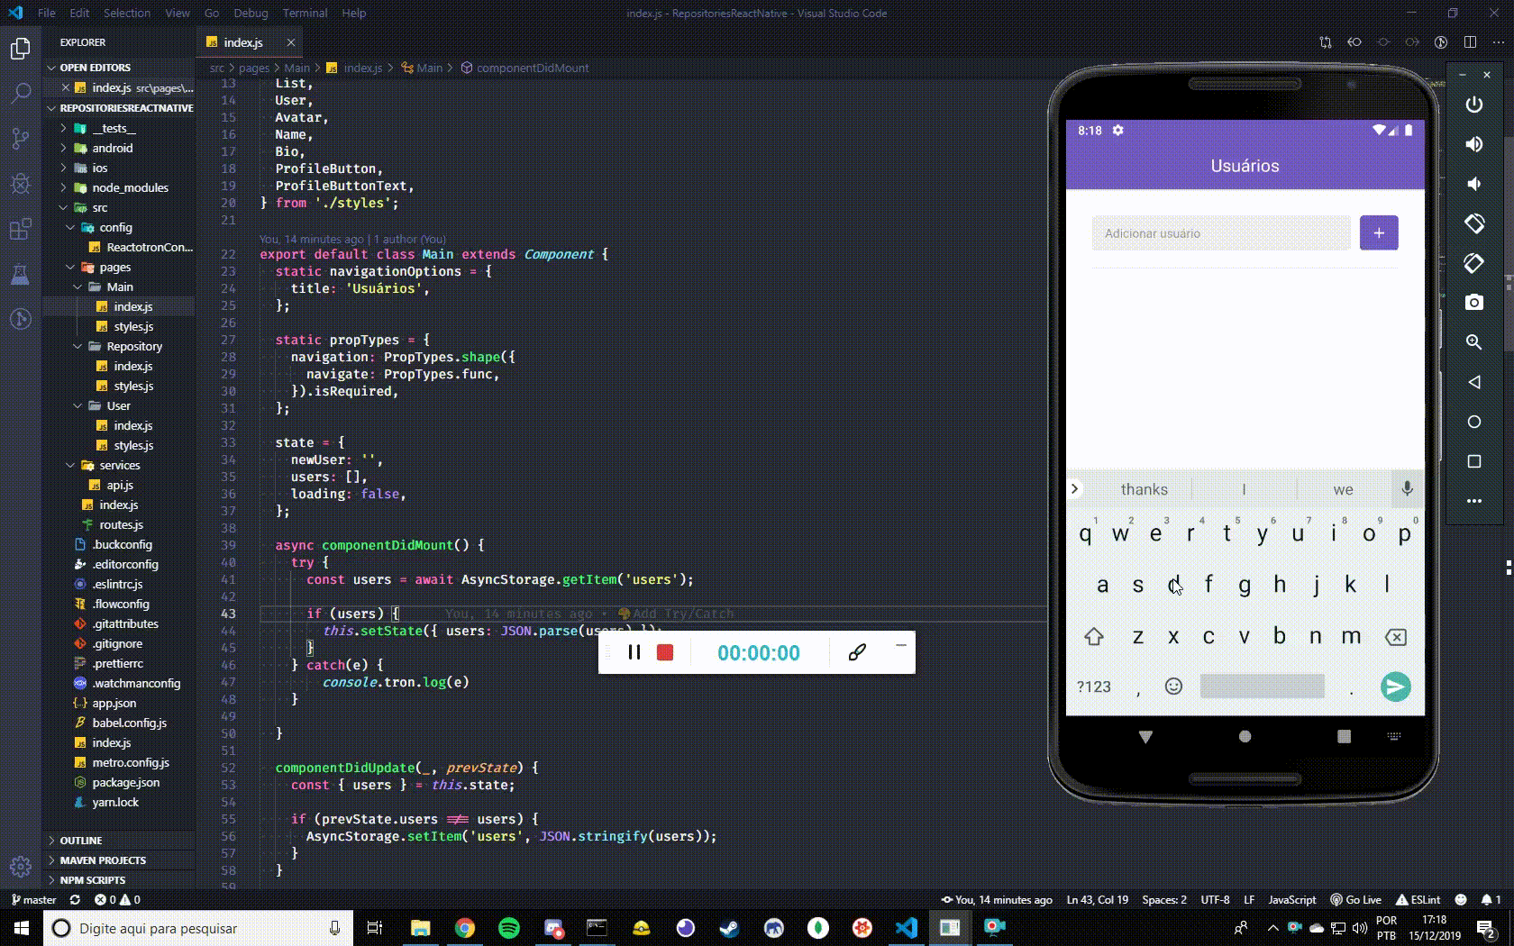The image size is (1514, 946).
Task: Stop the screen recording
Action: 665,652
